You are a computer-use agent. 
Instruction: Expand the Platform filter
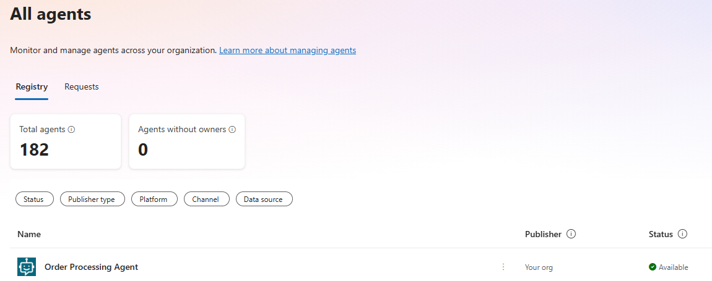[x=154, y=199]
